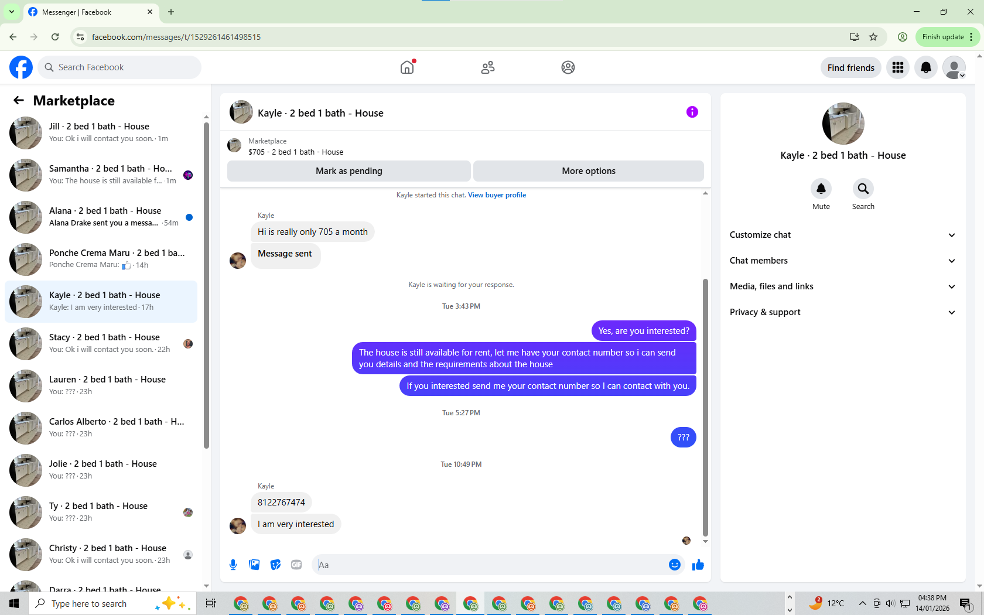Viewport: 984px width, 615px height.
Task: Open Stacy's house conversation
Action: [101, 344]
